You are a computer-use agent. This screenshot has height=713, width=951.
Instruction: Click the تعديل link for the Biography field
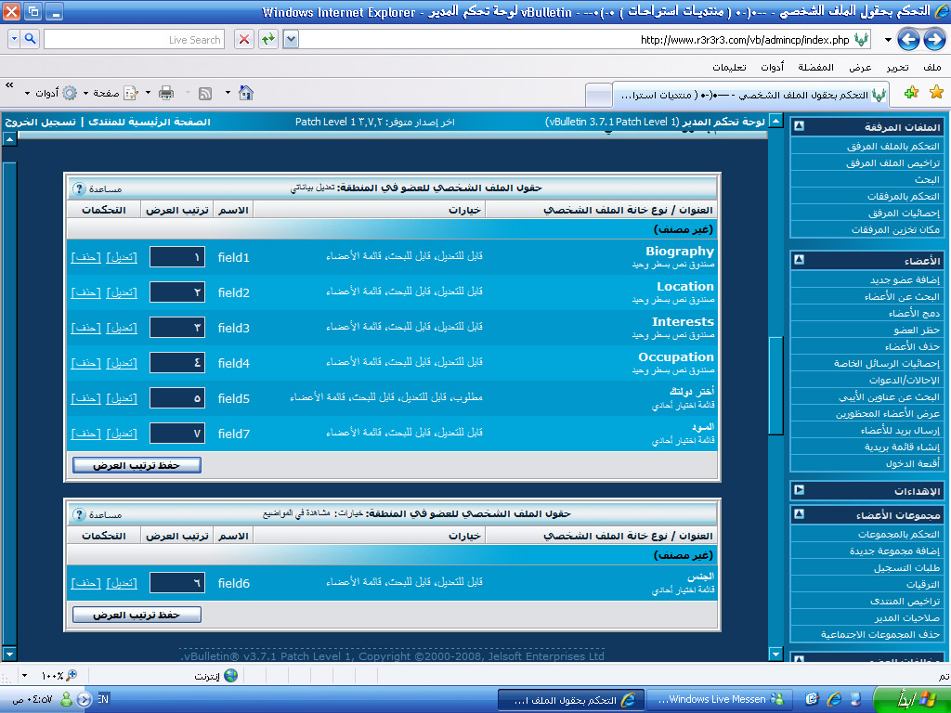pyautogui.click(x=122, y=257)
